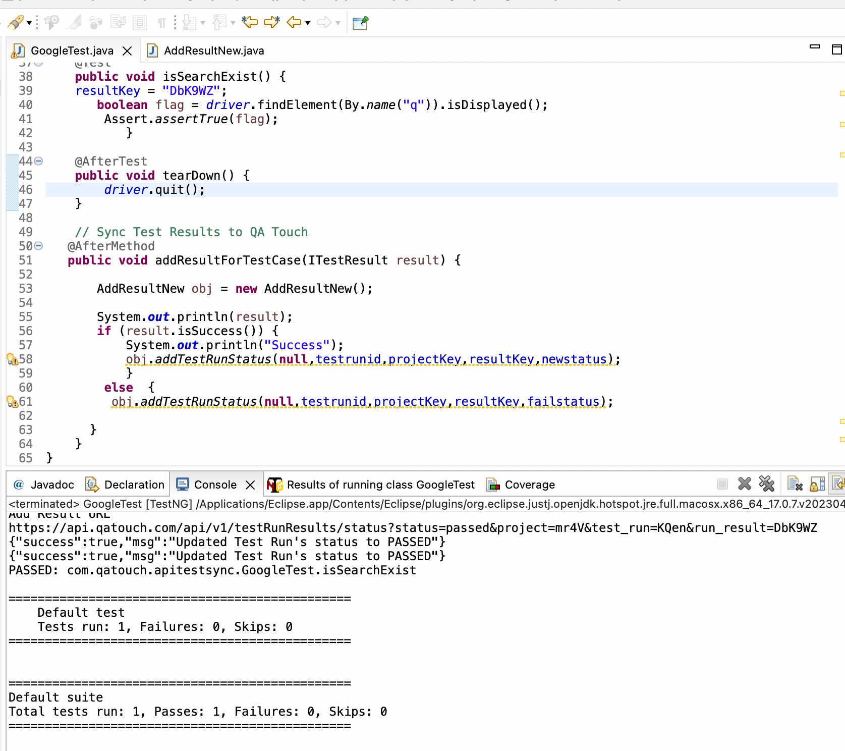Click the Console monitor icon
This screenshot has height=751, width=845.
[x=183, y=485]
